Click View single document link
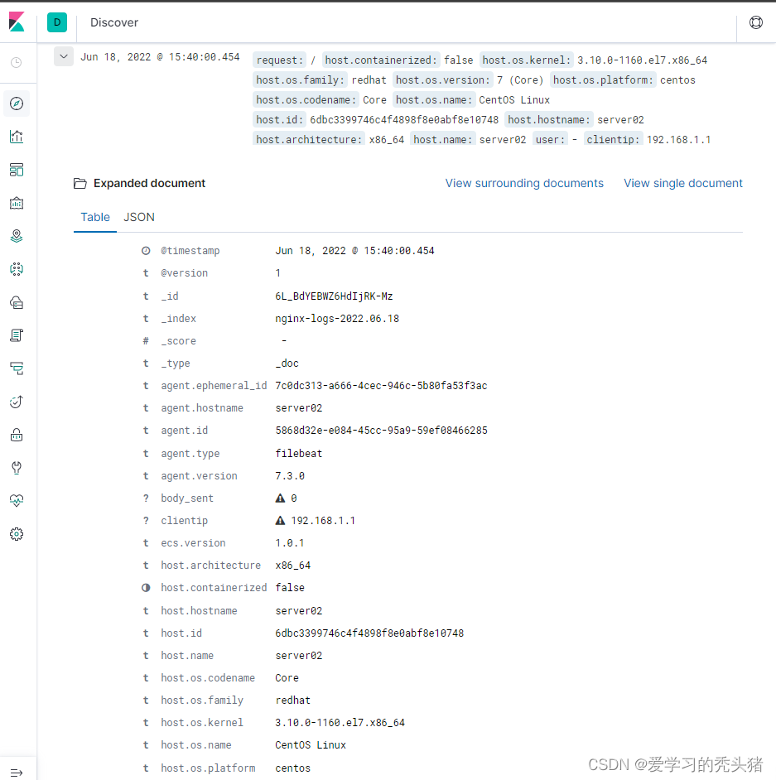 tap(683, 183)
